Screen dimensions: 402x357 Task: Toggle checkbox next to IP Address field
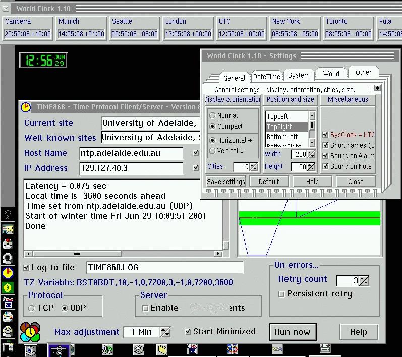tap(196, 168)
